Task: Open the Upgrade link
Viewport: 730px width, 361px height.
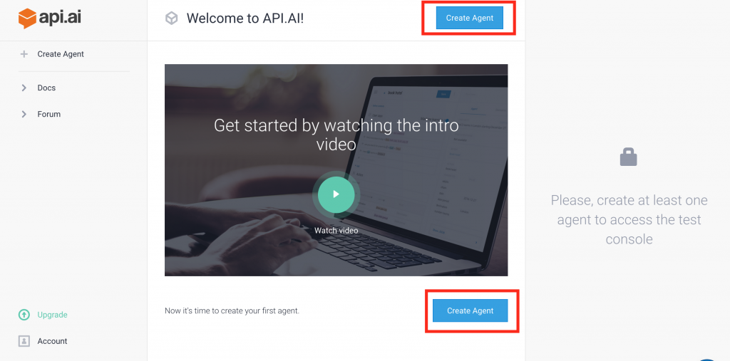Action: point(52,315)
